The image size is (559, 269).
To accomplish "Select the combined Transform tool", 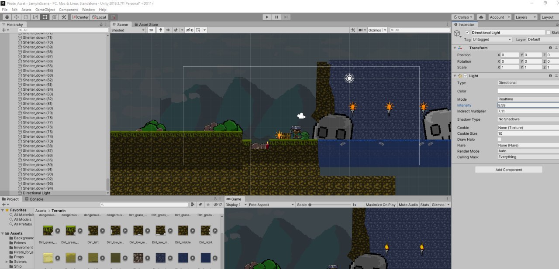I will (x=54, y=17).
